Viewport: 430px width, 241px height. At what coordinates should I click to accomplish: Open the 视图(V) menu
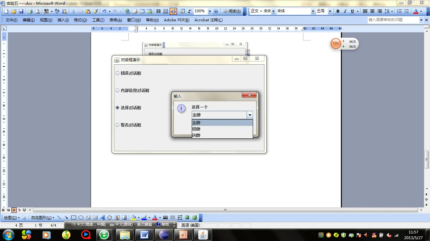point(46,20)
